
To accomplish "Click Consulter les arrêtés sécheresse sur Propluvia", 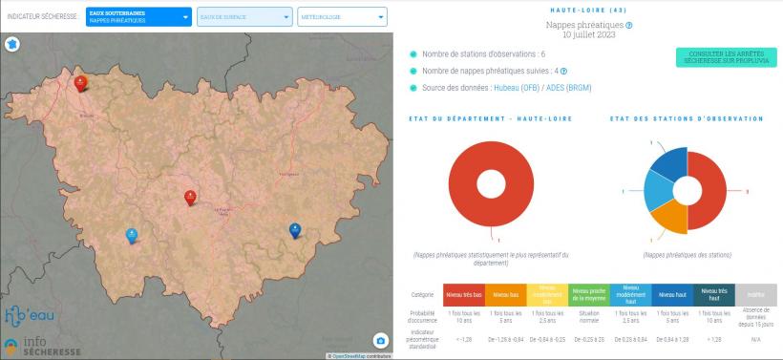I will pos(726,57).
